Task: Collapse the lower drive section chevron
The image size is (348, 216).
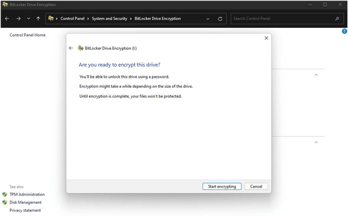Action: (316, 143)
